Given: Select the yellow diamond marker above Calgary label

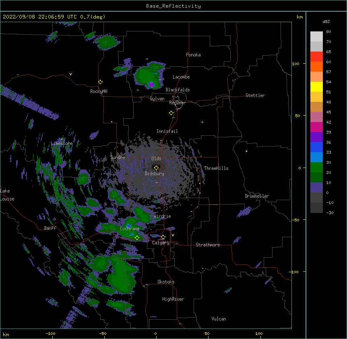Looking at the screenshot, I should click(x=163, y=237).
